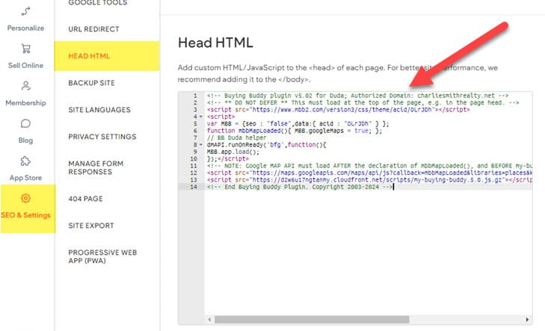Select the App Store label
545x331 pixels.
point(25,178)
